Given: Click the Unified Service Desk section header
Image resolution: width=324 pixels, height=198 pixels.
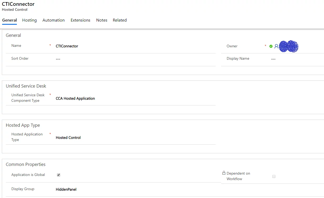Looking at the screenshot, I should (26, 86).
